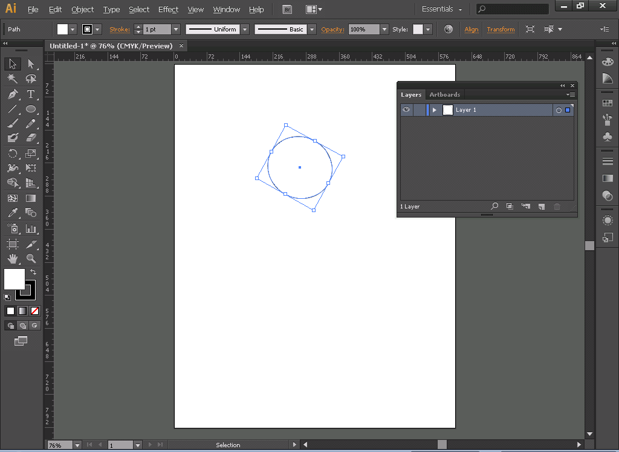This screenshot has width=619, height=452.
Task: Switch to the Artboards tab
Action: coord(444,95)
